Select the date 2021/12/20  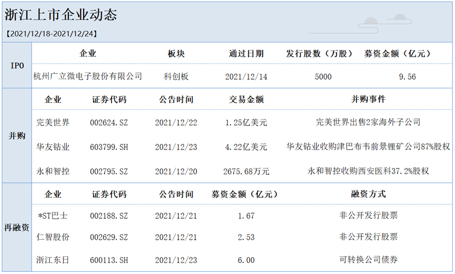coord(176,172)
